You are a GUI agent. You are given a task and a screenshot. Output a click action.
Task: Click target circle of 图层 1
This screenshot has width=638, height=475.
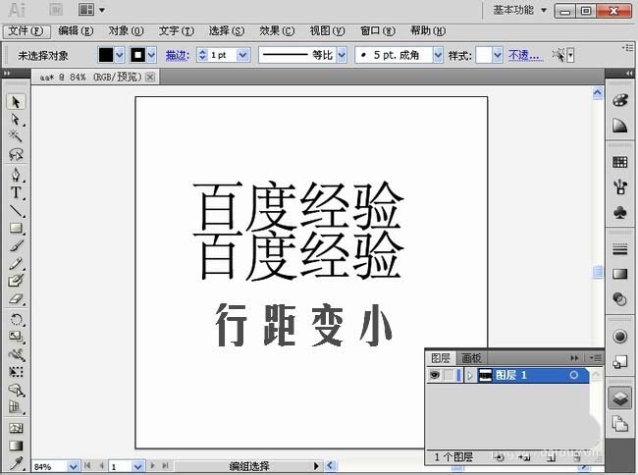pyautogui.click(x=574, y=375)
